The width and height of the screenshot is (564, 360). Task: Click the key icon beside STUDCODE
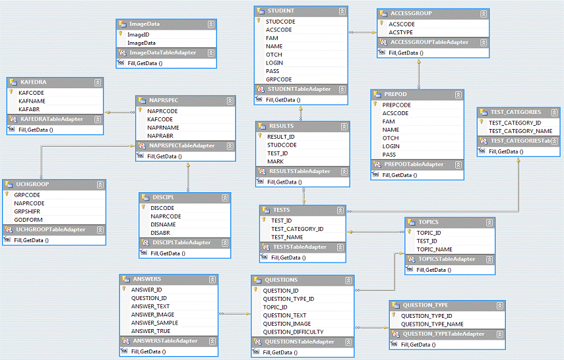259,21
